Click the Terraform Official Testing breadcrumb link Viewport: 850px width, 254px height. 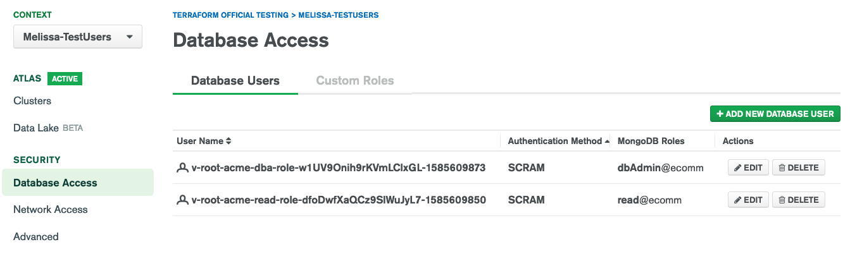[230, 15]
